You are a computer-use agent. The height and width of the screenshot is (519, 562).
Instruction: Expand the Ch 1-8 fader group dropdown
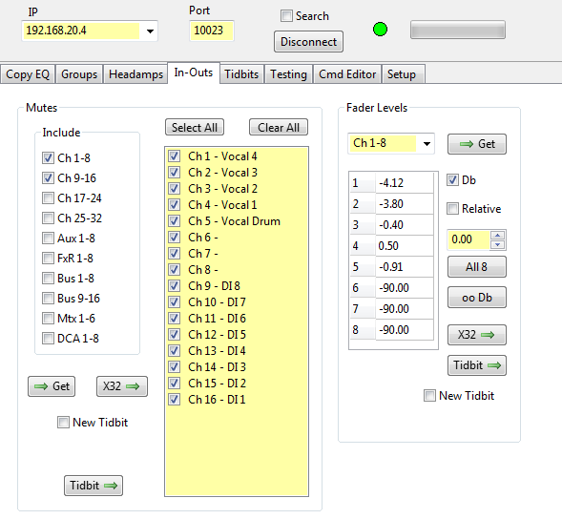[x=427, y=144]
